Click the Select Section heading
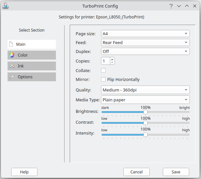 pyautogui.click(x=32, y=30)
